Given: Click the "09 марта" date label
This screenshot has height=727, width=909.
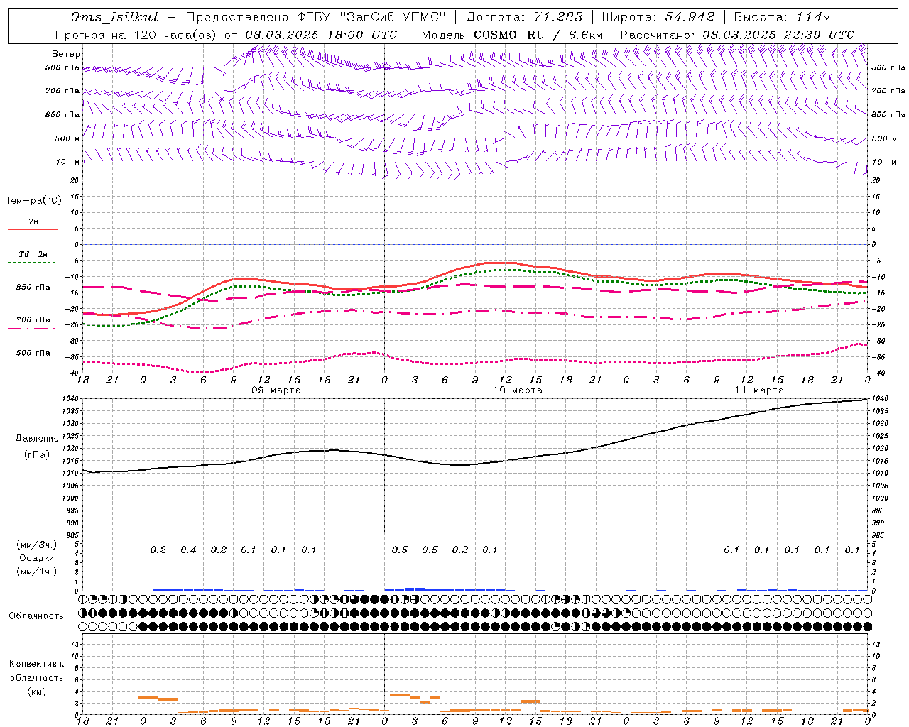Looking at the screenshot, I should [276, 390].
